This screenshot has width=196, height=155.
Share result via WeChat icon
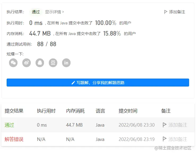pyautogui.click(x=13, y=63)
